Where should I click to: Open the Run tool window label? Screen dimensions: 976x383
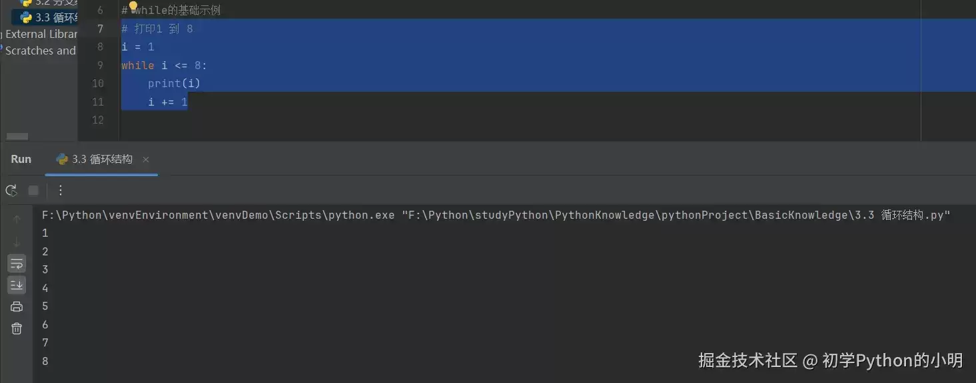pos(21,160)
